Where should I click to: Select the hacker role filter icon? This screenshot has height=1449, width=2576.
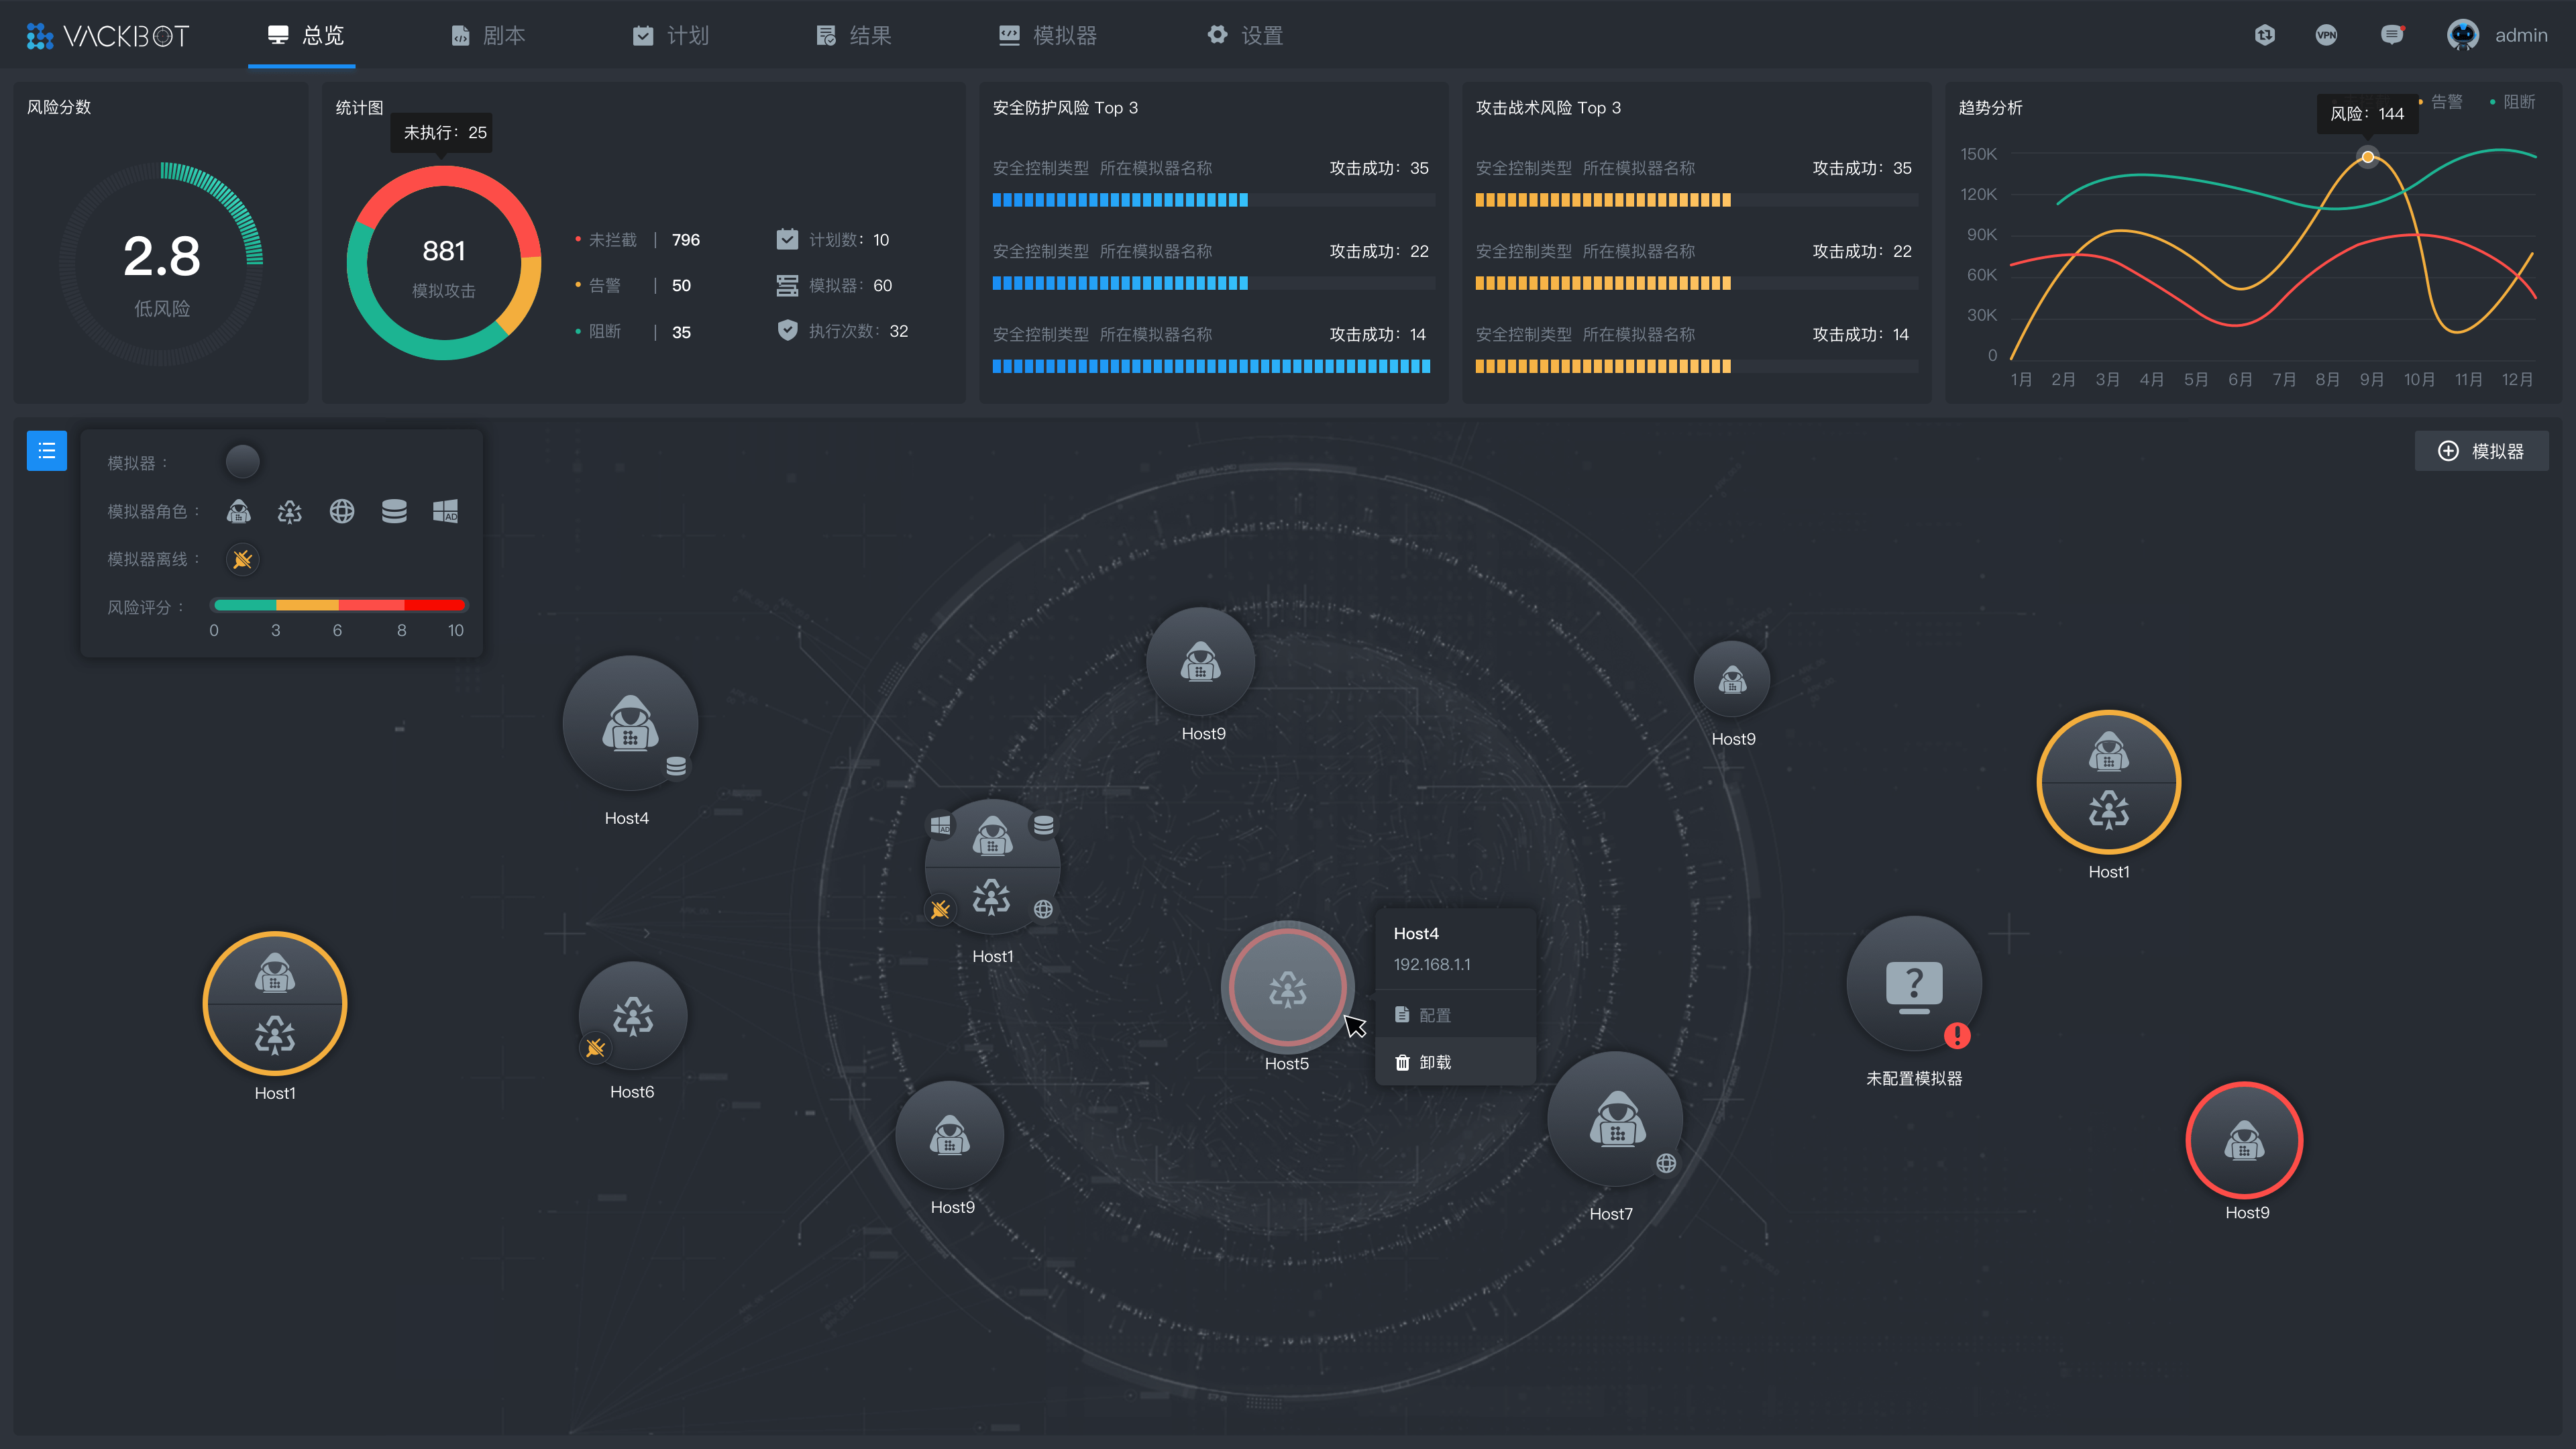(x=239, y=512)
